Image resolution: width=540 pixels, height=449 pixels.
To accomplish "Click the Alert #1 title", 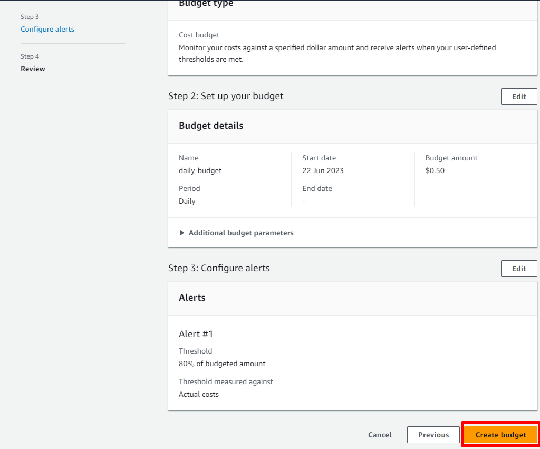I will (196, 334).
